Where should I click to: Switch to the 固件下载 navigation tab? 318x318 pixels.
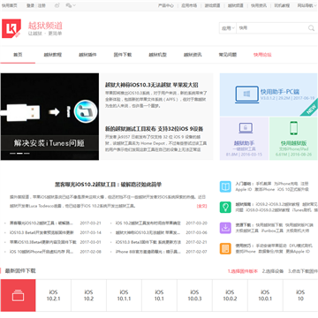123,55
